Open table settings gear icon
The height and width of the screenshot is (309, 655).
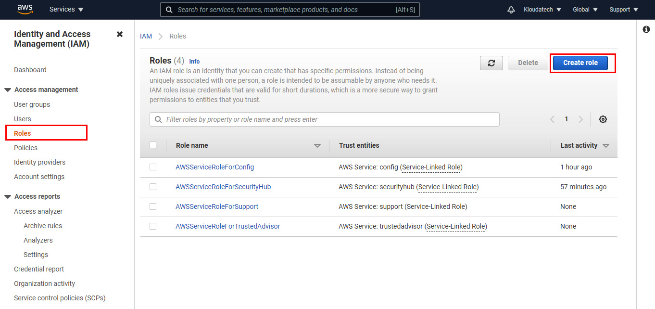[603, 119]
